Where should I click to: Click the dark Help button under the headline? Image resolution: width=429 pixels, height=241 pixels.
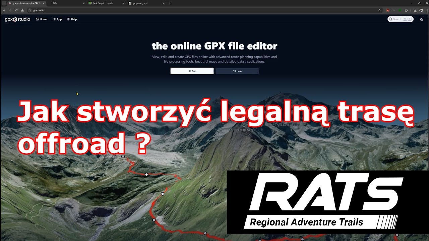237,71
